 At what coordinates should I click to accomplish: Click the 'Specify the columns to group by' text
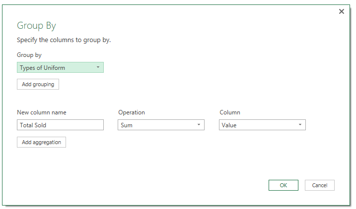[x=64, y=40]
